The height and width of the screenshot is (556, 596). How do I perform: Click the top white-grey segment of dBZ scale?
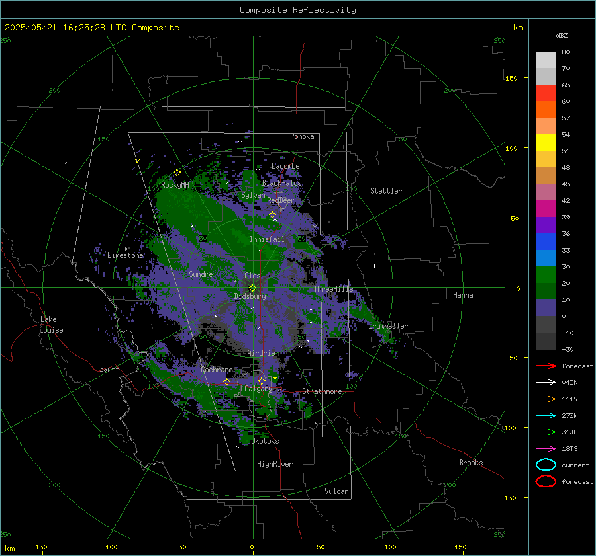coord(546,60)
